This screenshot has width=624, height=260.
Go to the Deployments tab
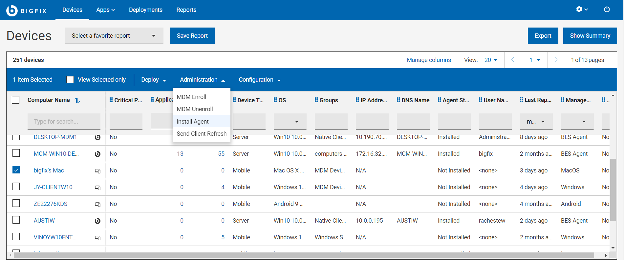[x=146, y=10]
